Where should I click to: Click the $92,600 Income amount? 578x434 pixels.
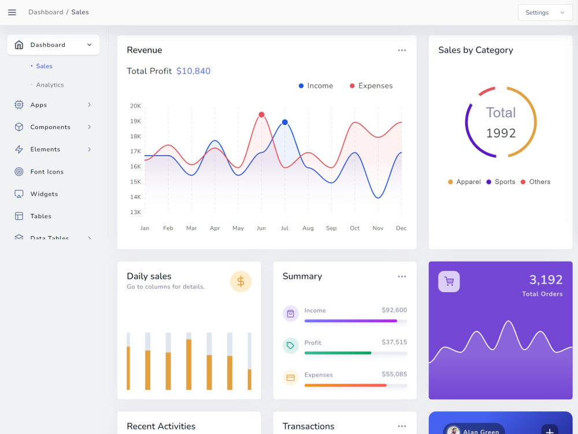tap(394, 310)
